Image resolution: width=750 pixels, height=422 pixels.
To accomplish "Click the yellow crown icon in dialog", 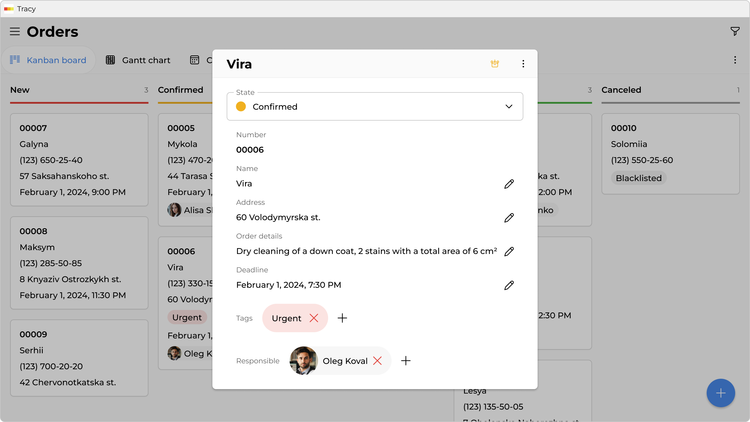I will point(495,64).
